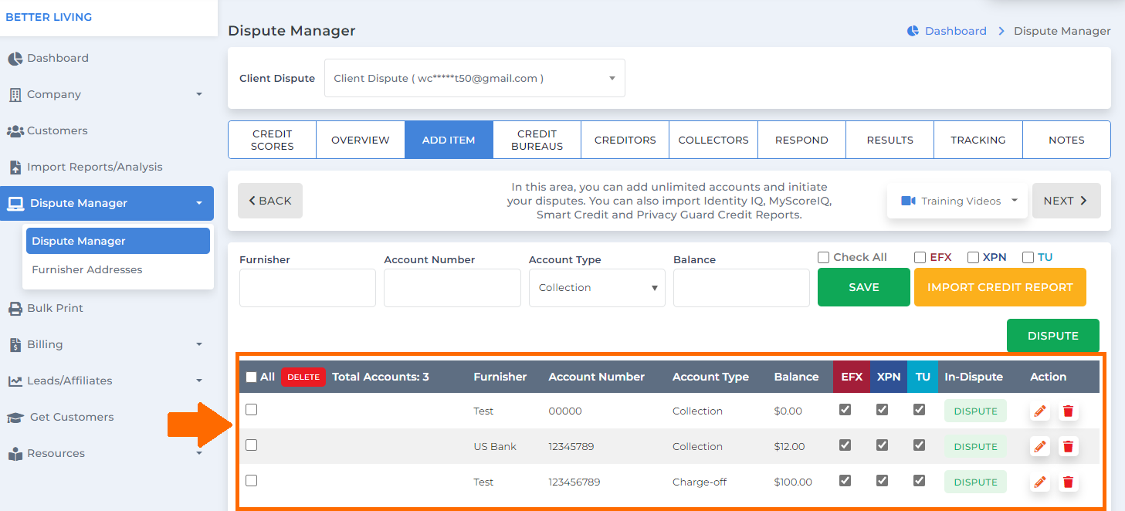Open the Client Dispute dropdown

[475, 79]
